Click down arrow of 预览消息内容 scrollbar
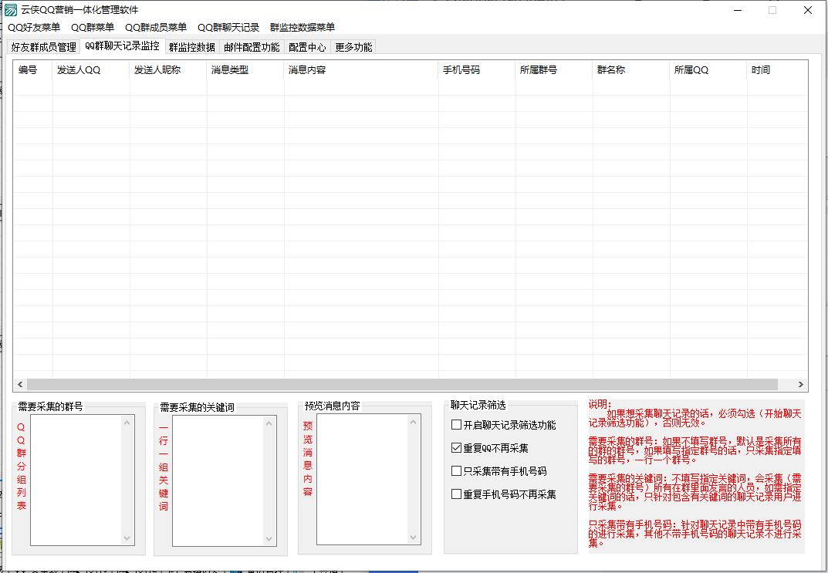Viewport: 828px width, 573px height. (413, 538)
